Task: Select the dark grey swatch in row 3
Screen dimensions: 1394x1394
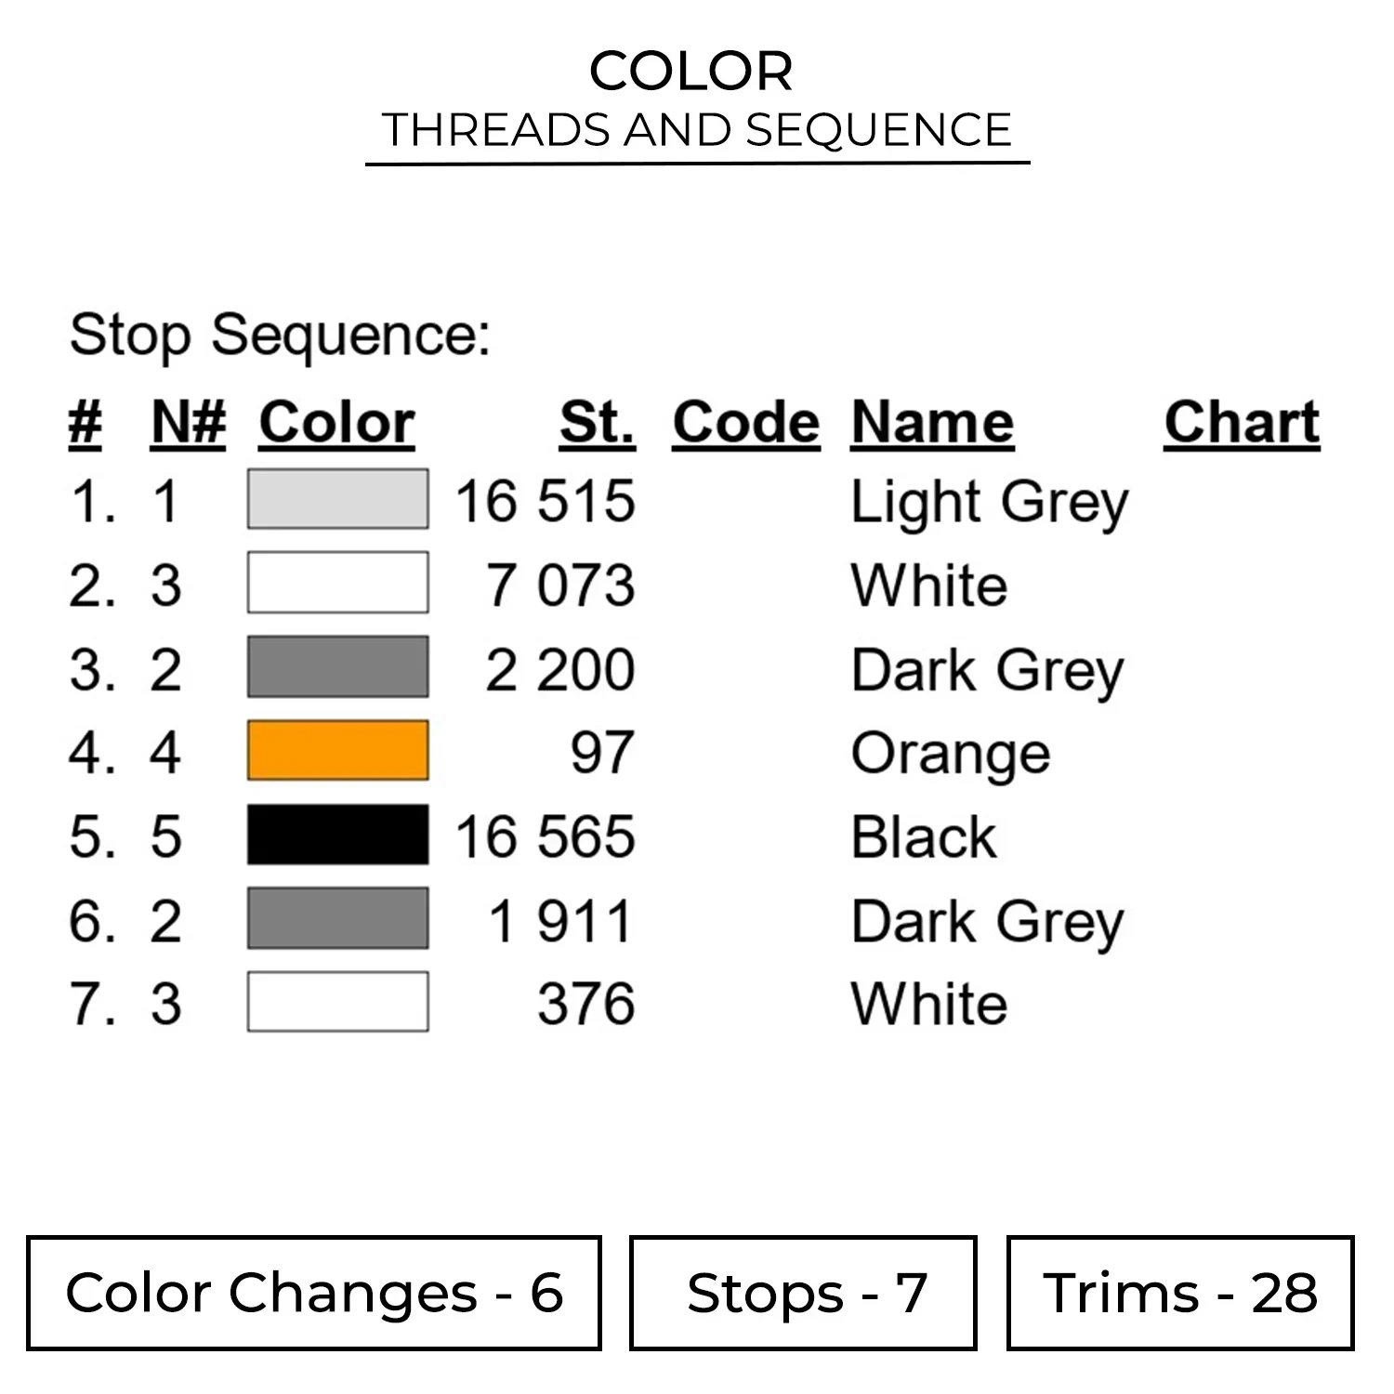Action: click(x=337, y=666)
